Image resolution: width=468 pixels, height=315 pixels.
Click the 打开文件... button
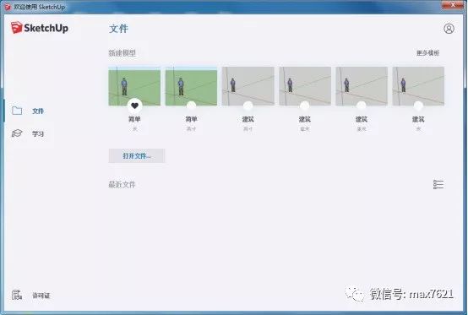(x=137, y=155)
